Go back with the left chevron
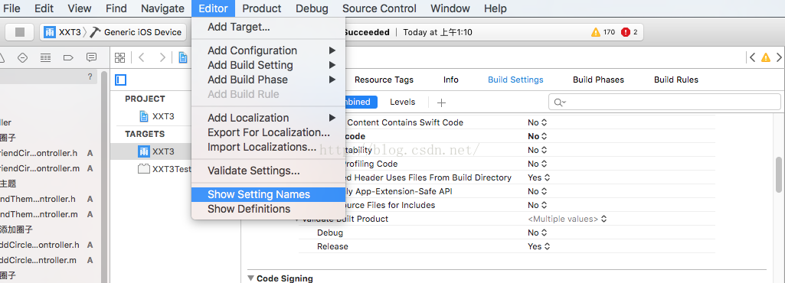 (141, 57)
